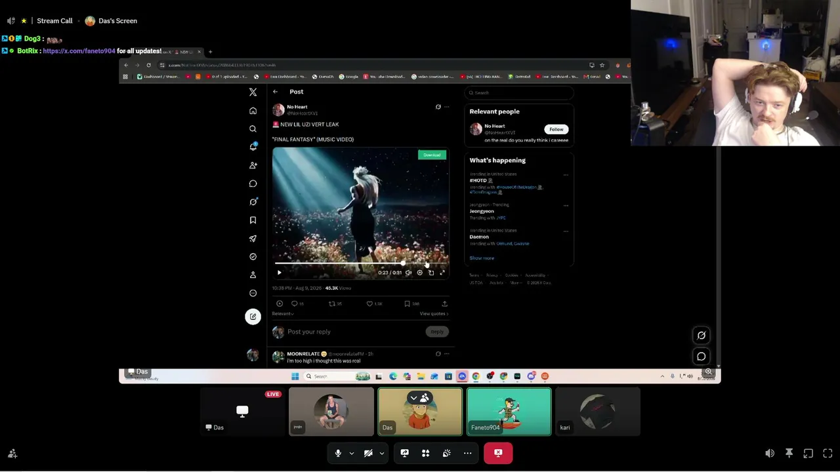Open the chat bubble icon on right edge
This screenshot has height=472, width=840.
pyautogui.click(x=701, y=357)
